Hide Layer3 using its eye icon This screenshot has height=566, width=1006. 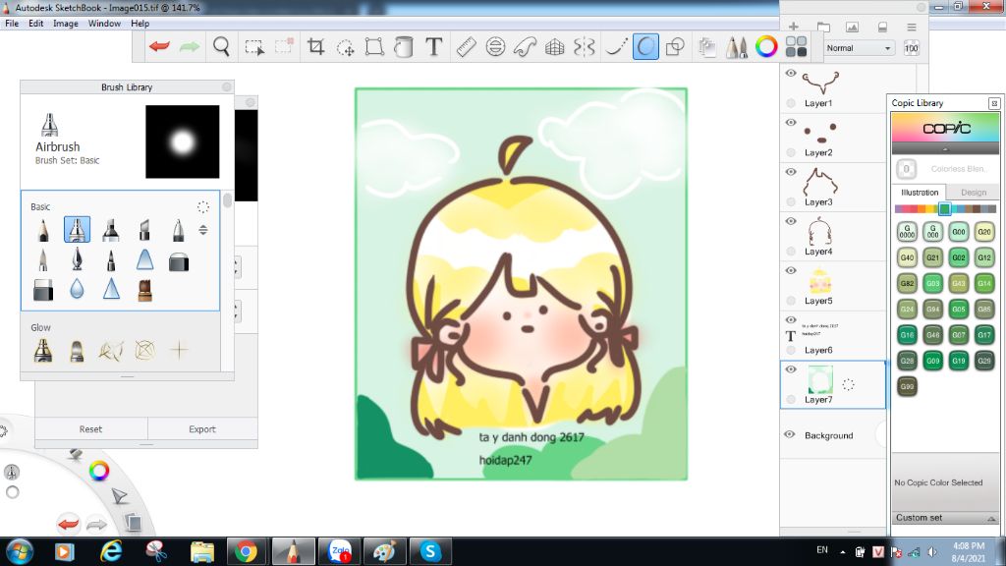pyautogui.click(x=791, y=172)
